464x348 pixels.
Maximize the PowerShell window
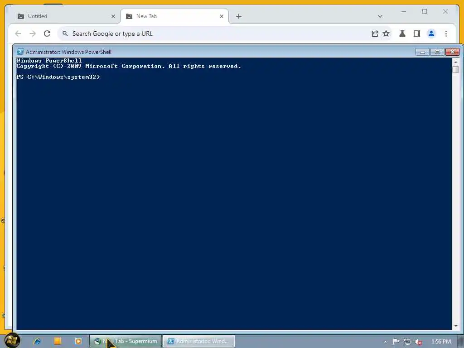[x=437, y=52]
